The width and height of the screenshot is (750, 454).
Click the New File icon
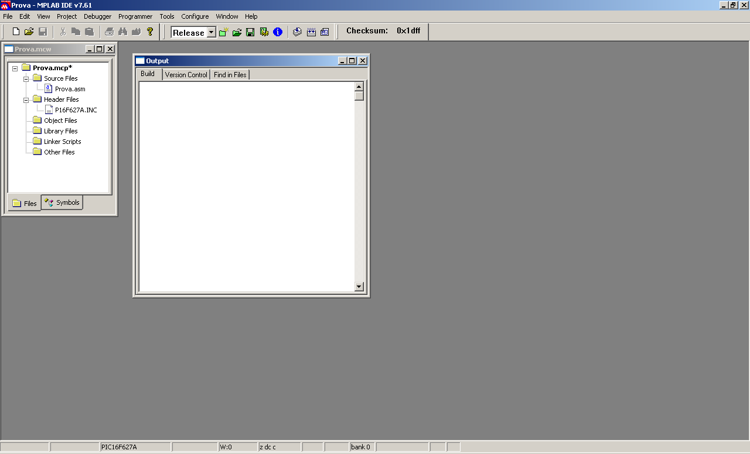(x=16, y=32)
